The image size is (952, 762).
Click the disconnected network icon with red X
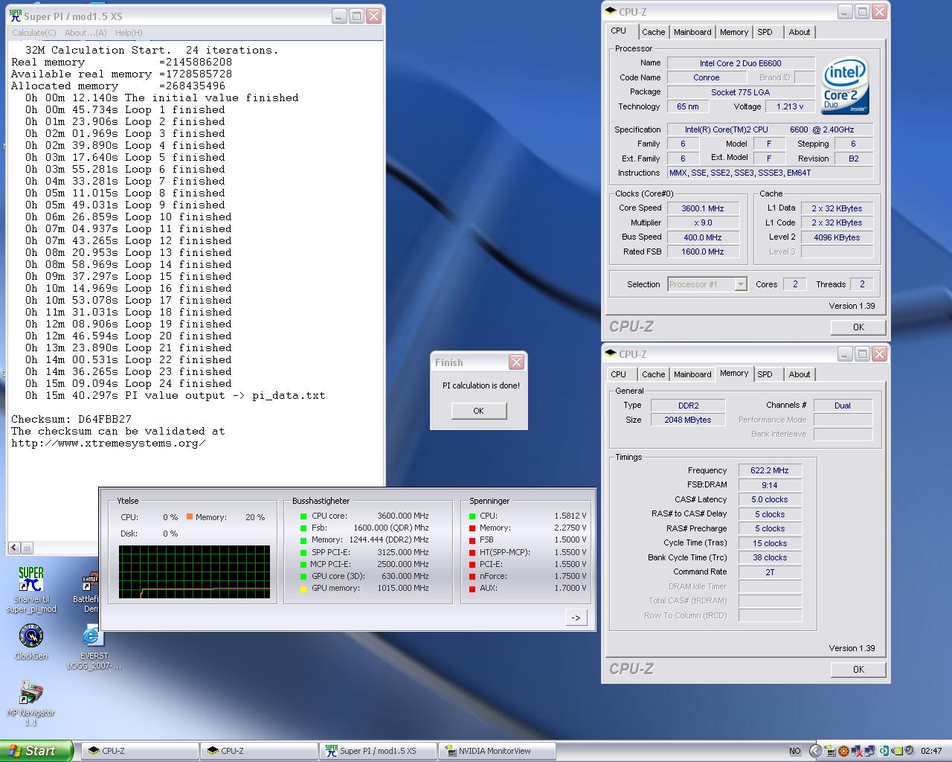pyautogui.click(x=857, y=751)
